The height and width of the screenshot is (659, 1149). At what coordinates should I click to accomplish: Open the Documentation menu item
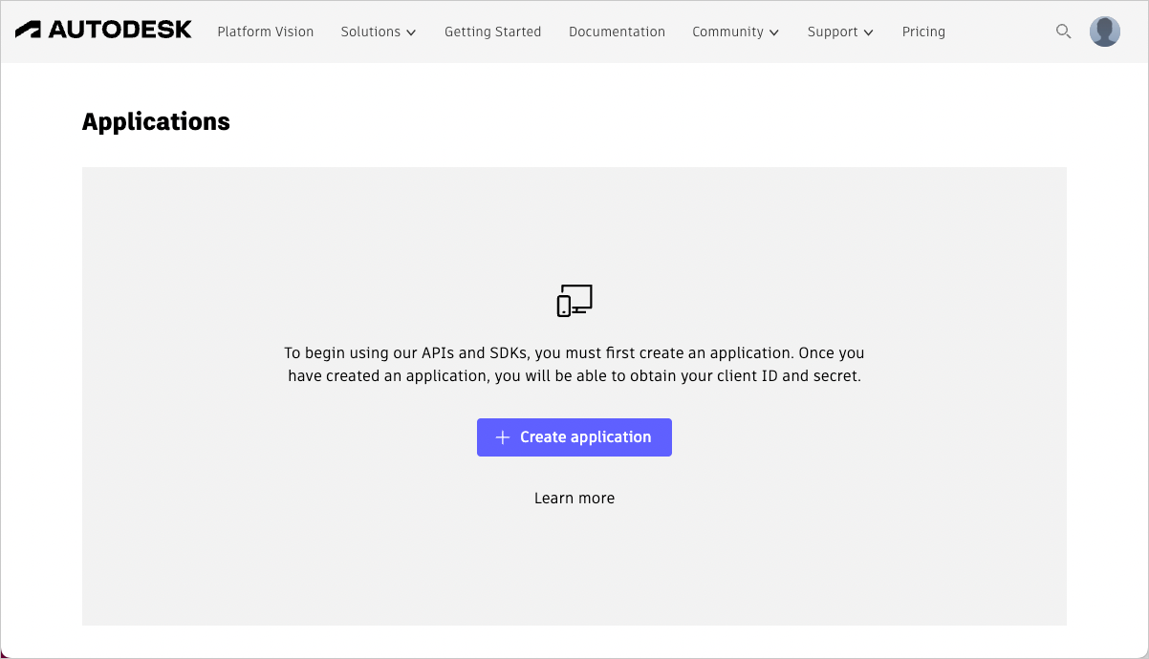point(617,32)
